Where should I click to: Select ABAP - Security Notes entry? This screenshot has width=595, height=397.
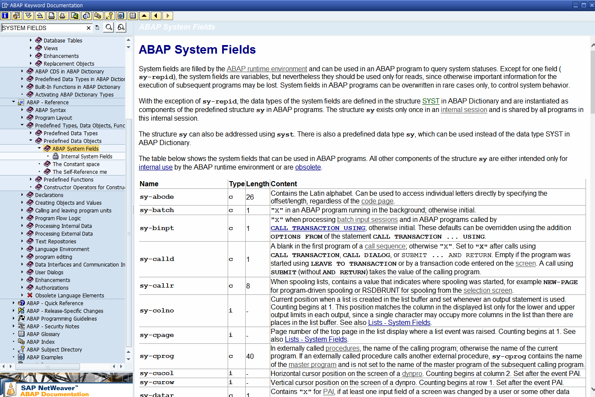[53, 326]
